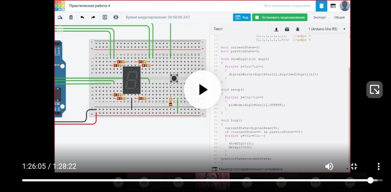
Task: Open the user profile avatar
Action: pyautogui.click(x=345, y=6)
